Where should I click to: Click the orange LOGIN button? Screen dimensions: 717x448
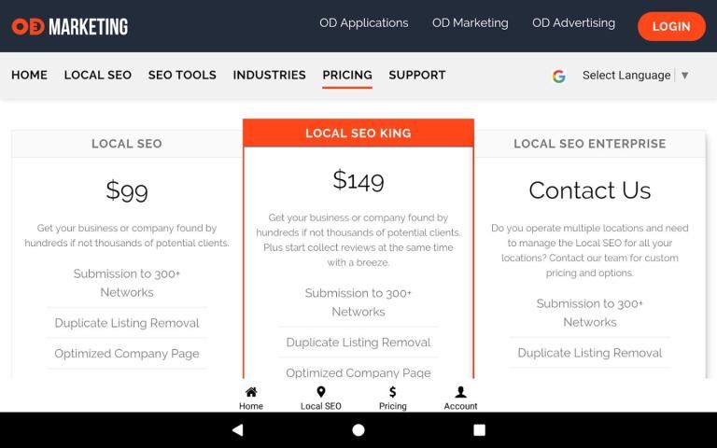point(671,26)
